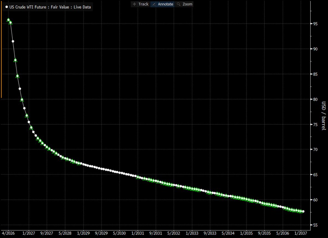Click the 1/2029 x-axis label
Viewport: 328px width, 238px height.
(83, 233)
